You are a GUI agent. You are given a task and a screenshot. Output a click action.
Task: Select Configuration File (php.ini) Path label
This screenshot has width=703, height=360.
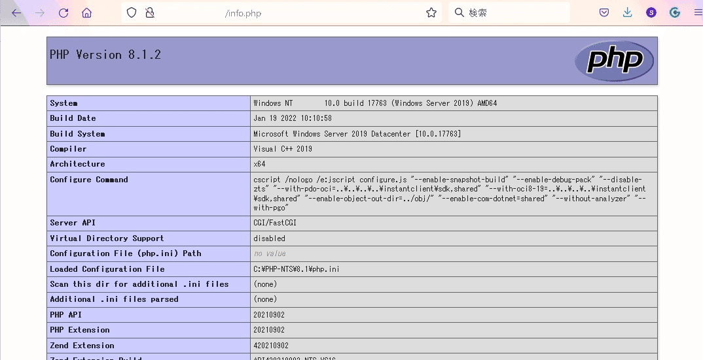(126, 254)
